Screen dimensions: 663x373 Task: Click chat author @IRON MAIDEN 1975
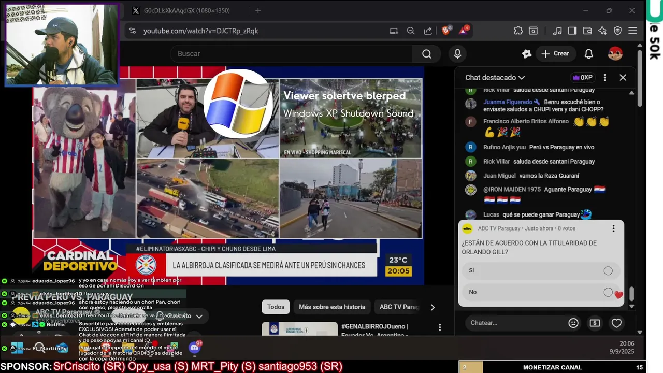click(x=512, y=189)
